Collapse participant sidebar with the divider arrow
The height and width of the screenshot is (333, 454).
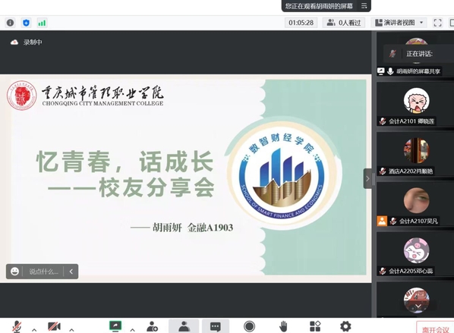point(367,178)
